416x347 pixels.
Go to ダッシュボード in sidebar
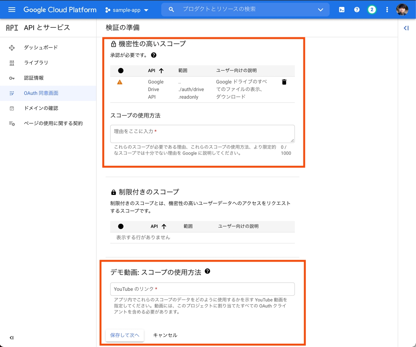coord(41,47)
